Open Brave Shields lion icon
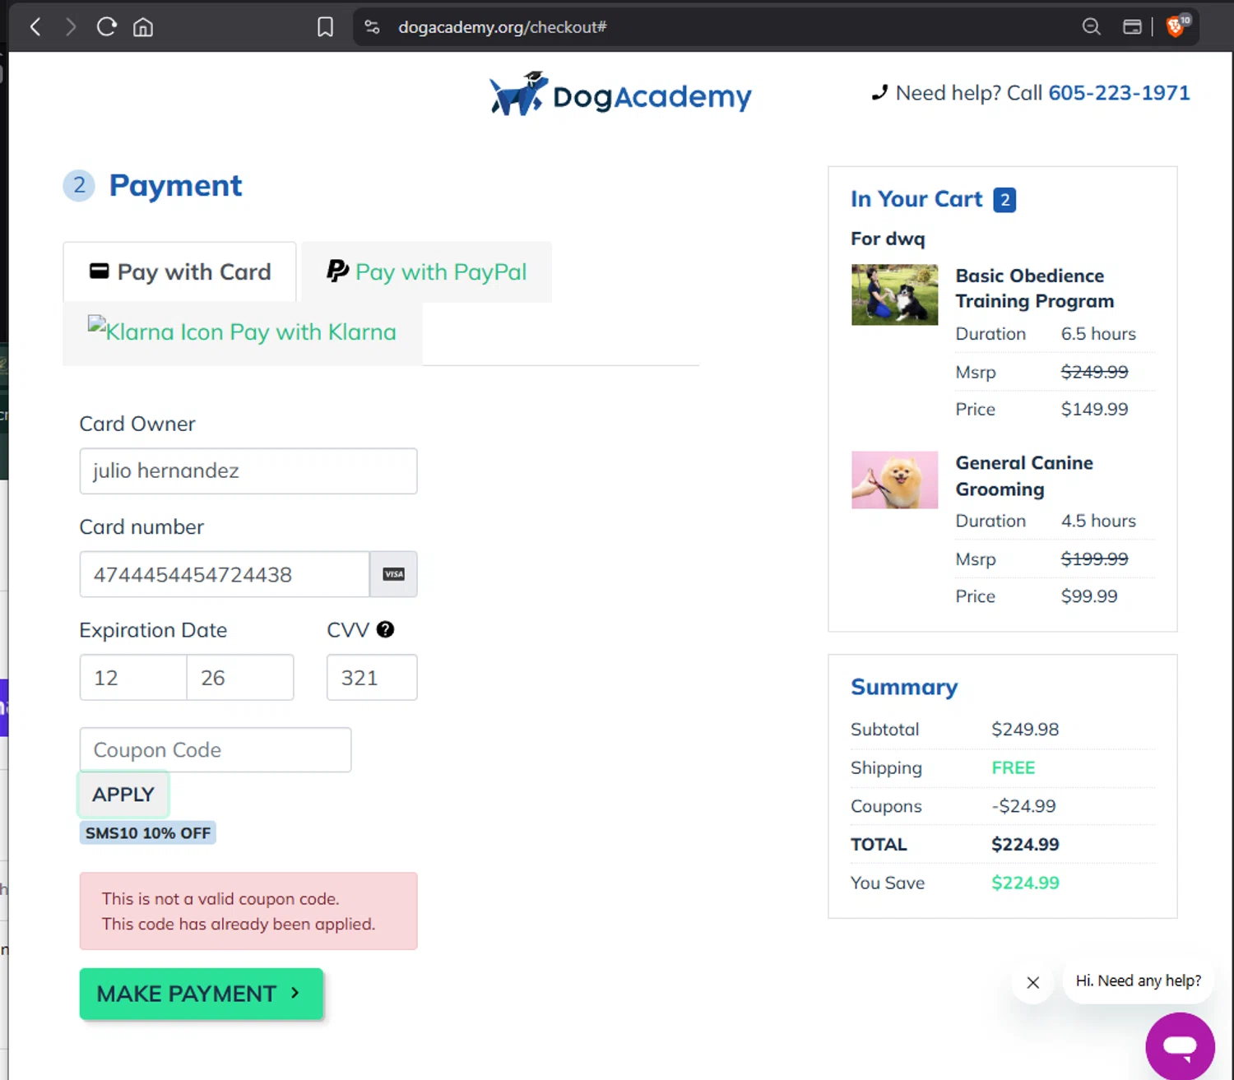 point(1176,25)
